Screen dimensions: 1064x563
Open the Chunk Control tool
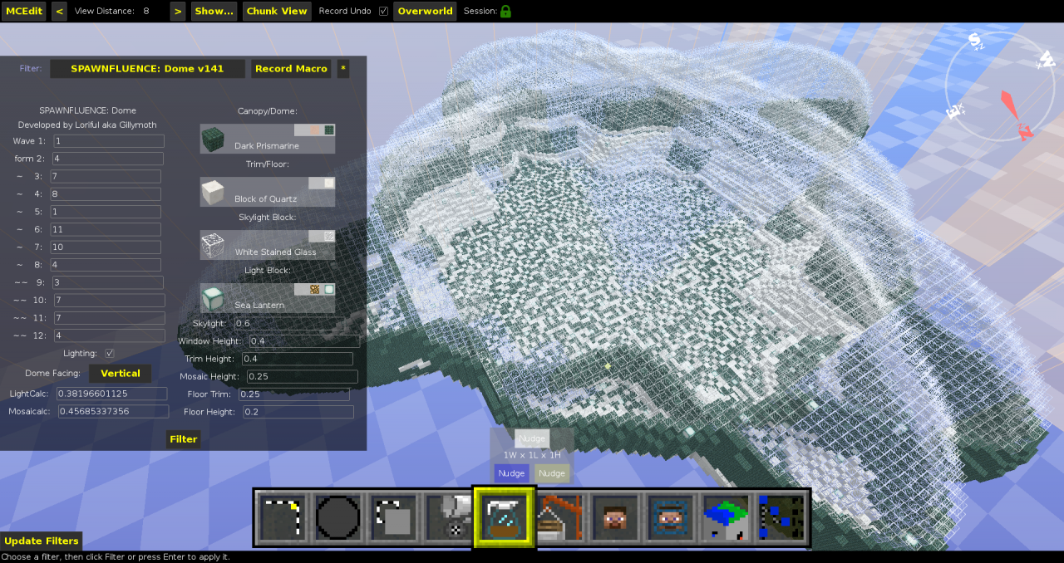725,516
